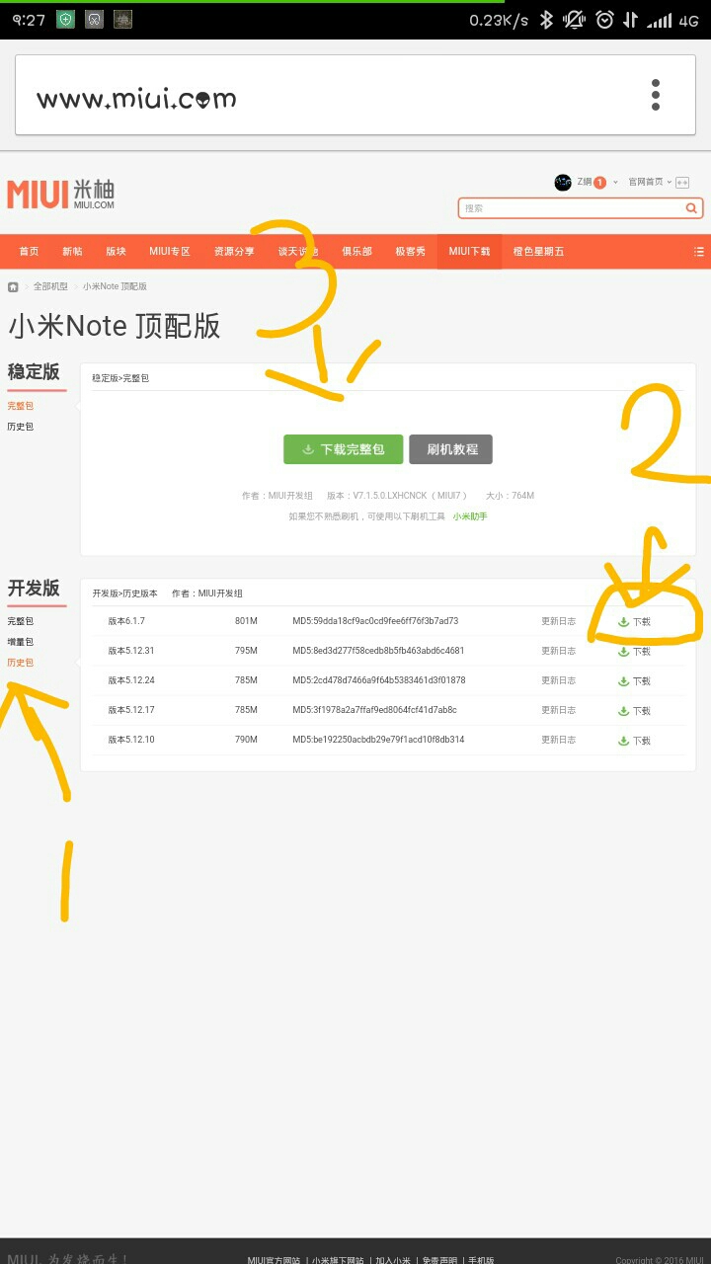The height and width of the screenshot is (1264, 711).
Task: Click the 小米Note 顶配版 breadcrumb
Action: (x=115, y=286)
